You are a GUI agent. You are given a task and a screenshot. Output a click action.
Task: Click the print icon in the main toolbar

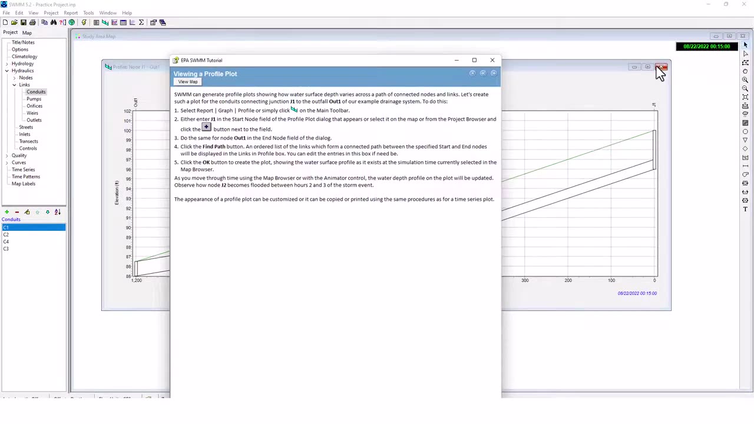coord(32,22)
